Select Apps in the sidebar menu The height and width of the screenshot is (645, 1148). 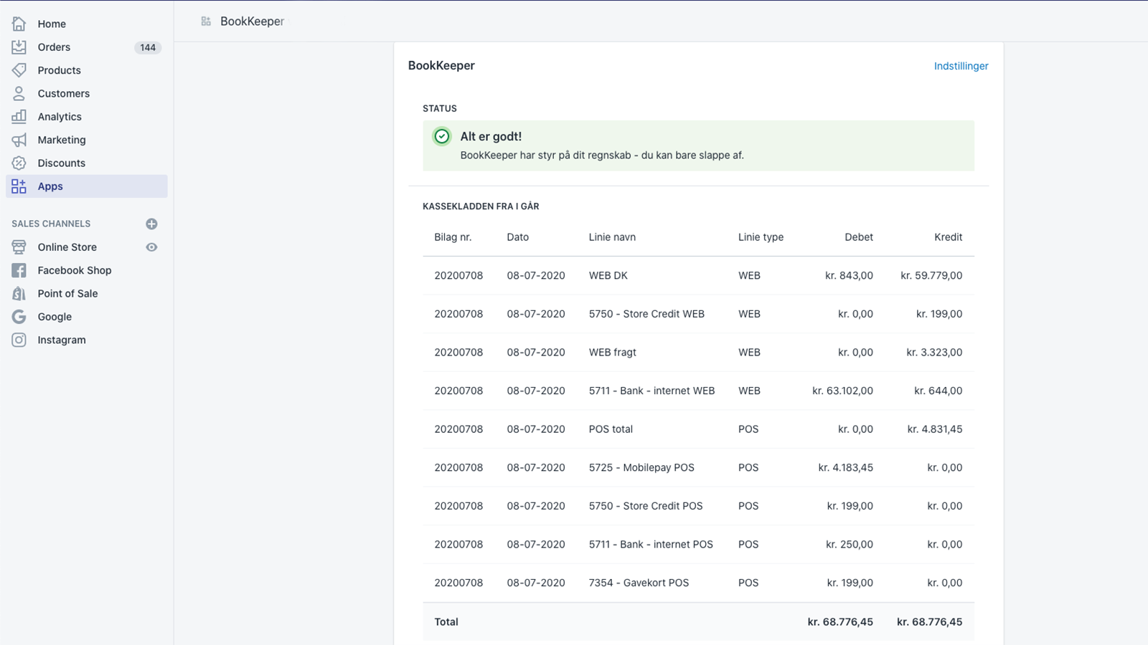point(50,186)
